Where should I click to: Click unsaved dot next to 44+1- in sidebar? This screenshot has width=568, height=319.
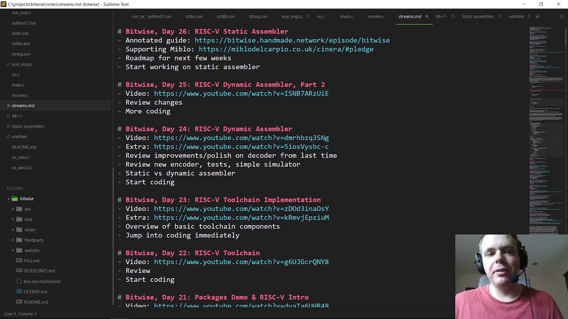tap(8, 116)
